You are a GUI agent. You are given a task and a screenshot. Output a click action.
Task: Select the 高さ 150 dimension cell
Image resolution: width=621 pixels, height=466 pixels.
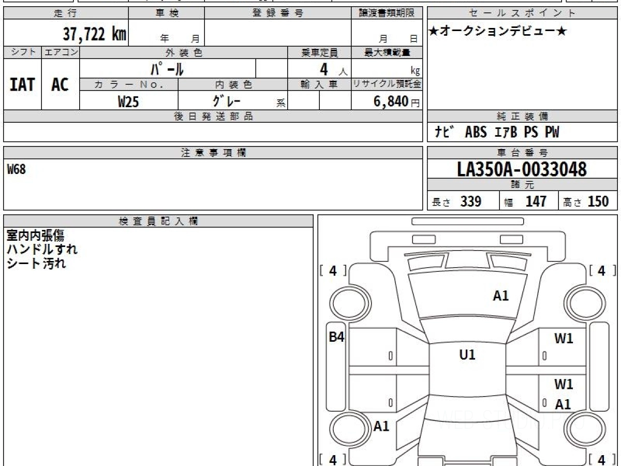coord(588,201)
